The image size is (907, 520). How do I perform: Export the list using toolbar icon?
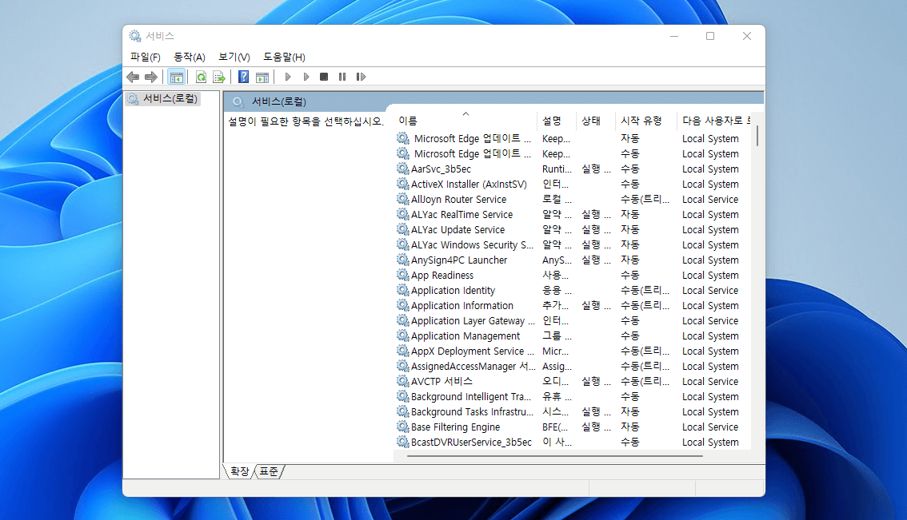click(218, 77)
